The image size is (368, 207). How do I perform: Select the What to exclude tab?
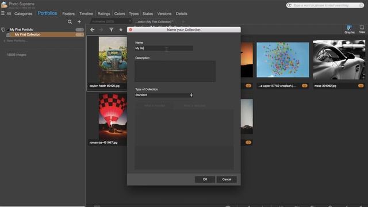(x=194, y=106)
